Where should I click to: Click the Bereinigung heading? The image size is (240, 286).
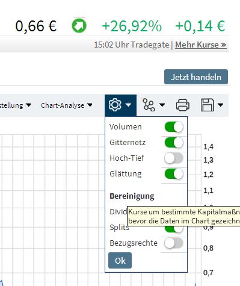132,196
